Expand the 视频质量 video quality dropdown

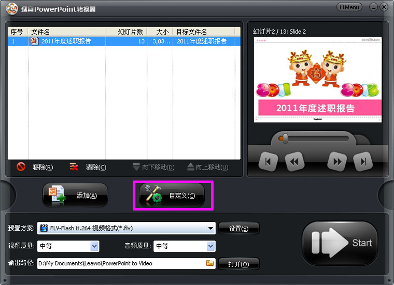(94, 246)
